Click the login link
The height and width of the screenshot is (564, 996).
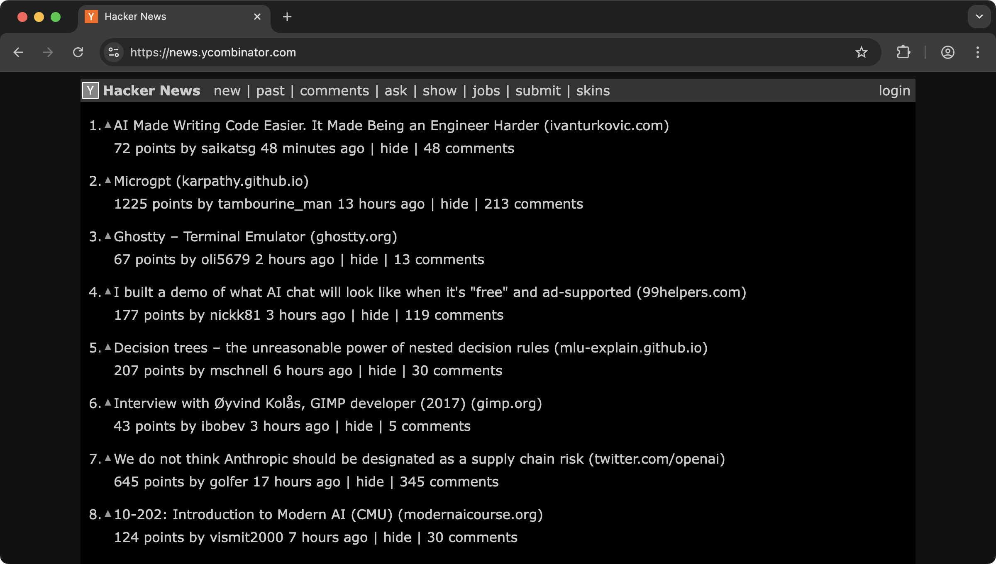pos(894,91)
